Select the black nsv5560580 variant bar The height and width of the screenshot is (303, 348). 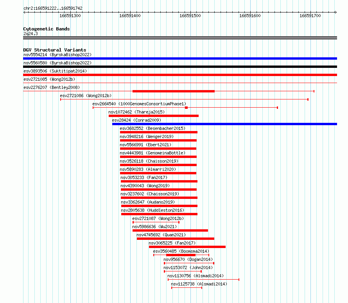pos(180,67)
